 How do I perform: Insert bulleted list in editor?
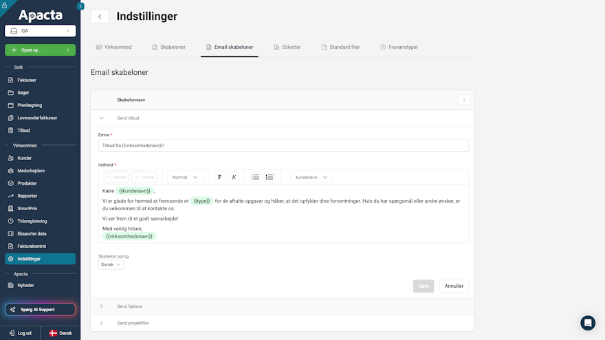click(x=269, y=177)
